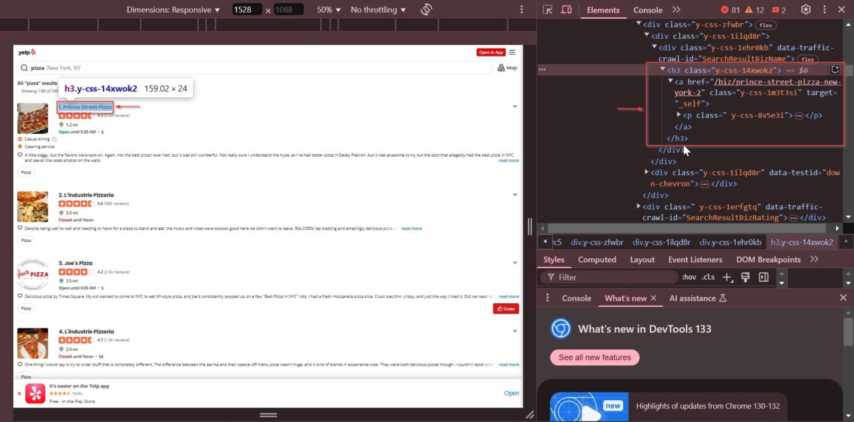Open DevTools settings gear
This screenshot has height=422, width=854.
pyautogui.click(x=806, y=10)
